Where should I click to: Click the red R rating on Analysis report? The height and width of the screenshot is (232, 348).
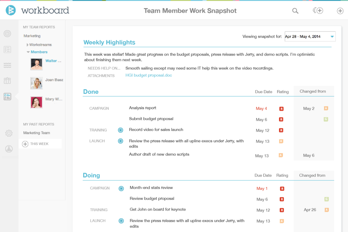pos(281,109)
